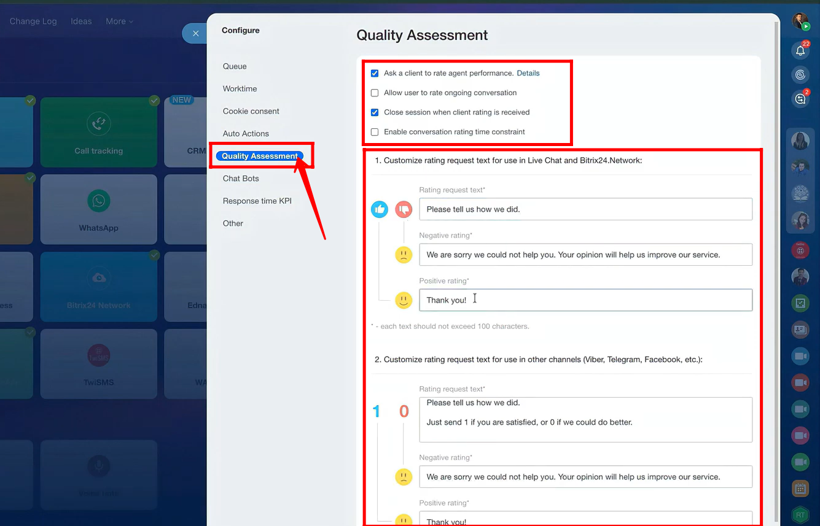Click the Details link
The width and height of the screenshot is (820, 526).
(528, 73)
